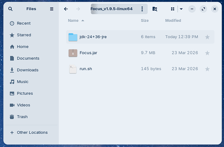Star the Focus.jar file
This screenshot has width=224, height=147.
coord(207,53)
